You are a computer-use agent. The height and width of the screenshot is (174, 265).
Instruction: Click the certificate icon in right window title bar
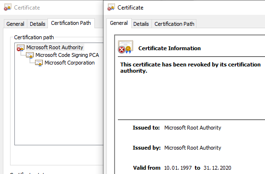pyautogui.click(x=111, y=7)
